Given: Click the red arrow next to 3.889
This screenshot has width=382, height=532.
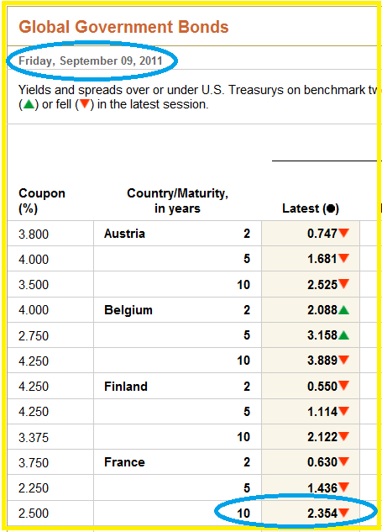Looking at the screenshot, I should pyautogui.click(x=343, y=360).
